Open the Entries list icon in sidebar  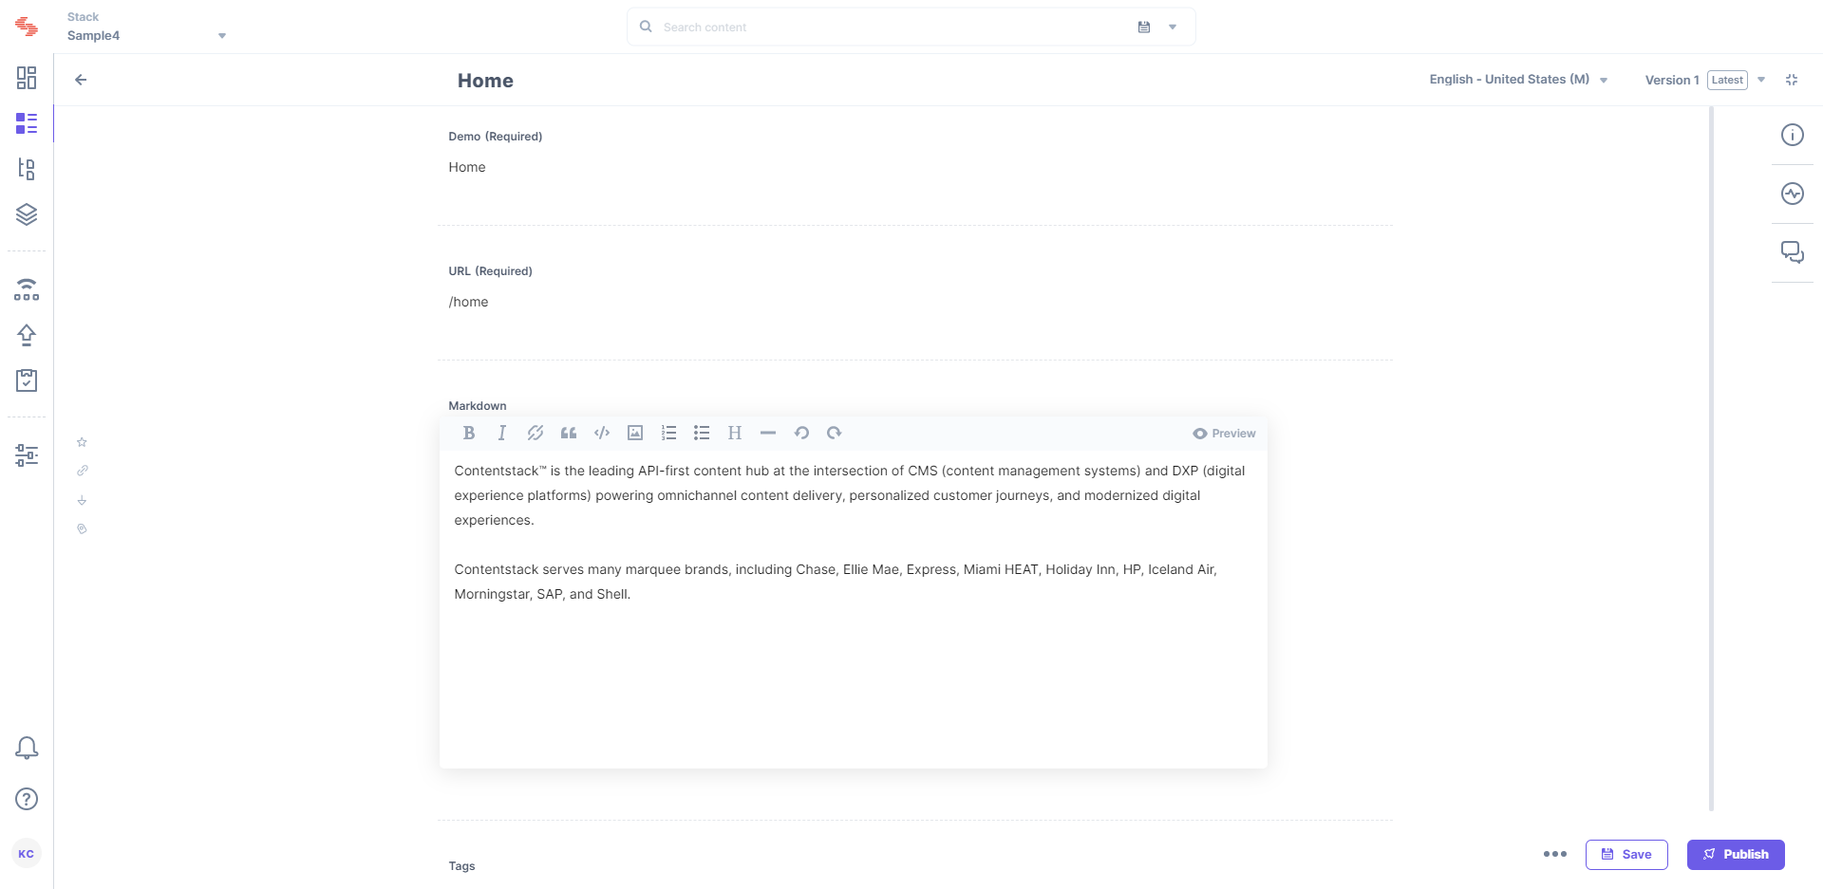27,123
